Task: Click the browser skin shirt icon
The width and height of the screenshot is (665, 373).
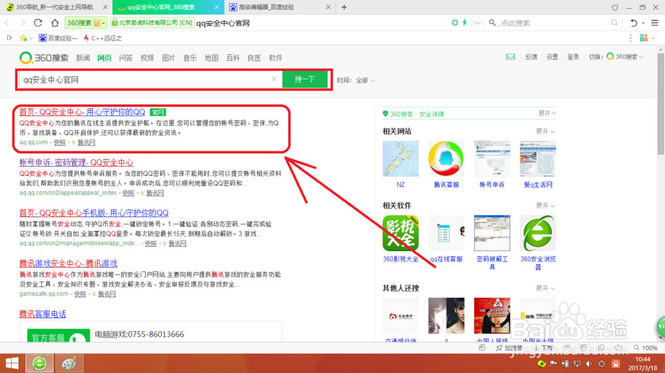Action: tap(615, 7)
